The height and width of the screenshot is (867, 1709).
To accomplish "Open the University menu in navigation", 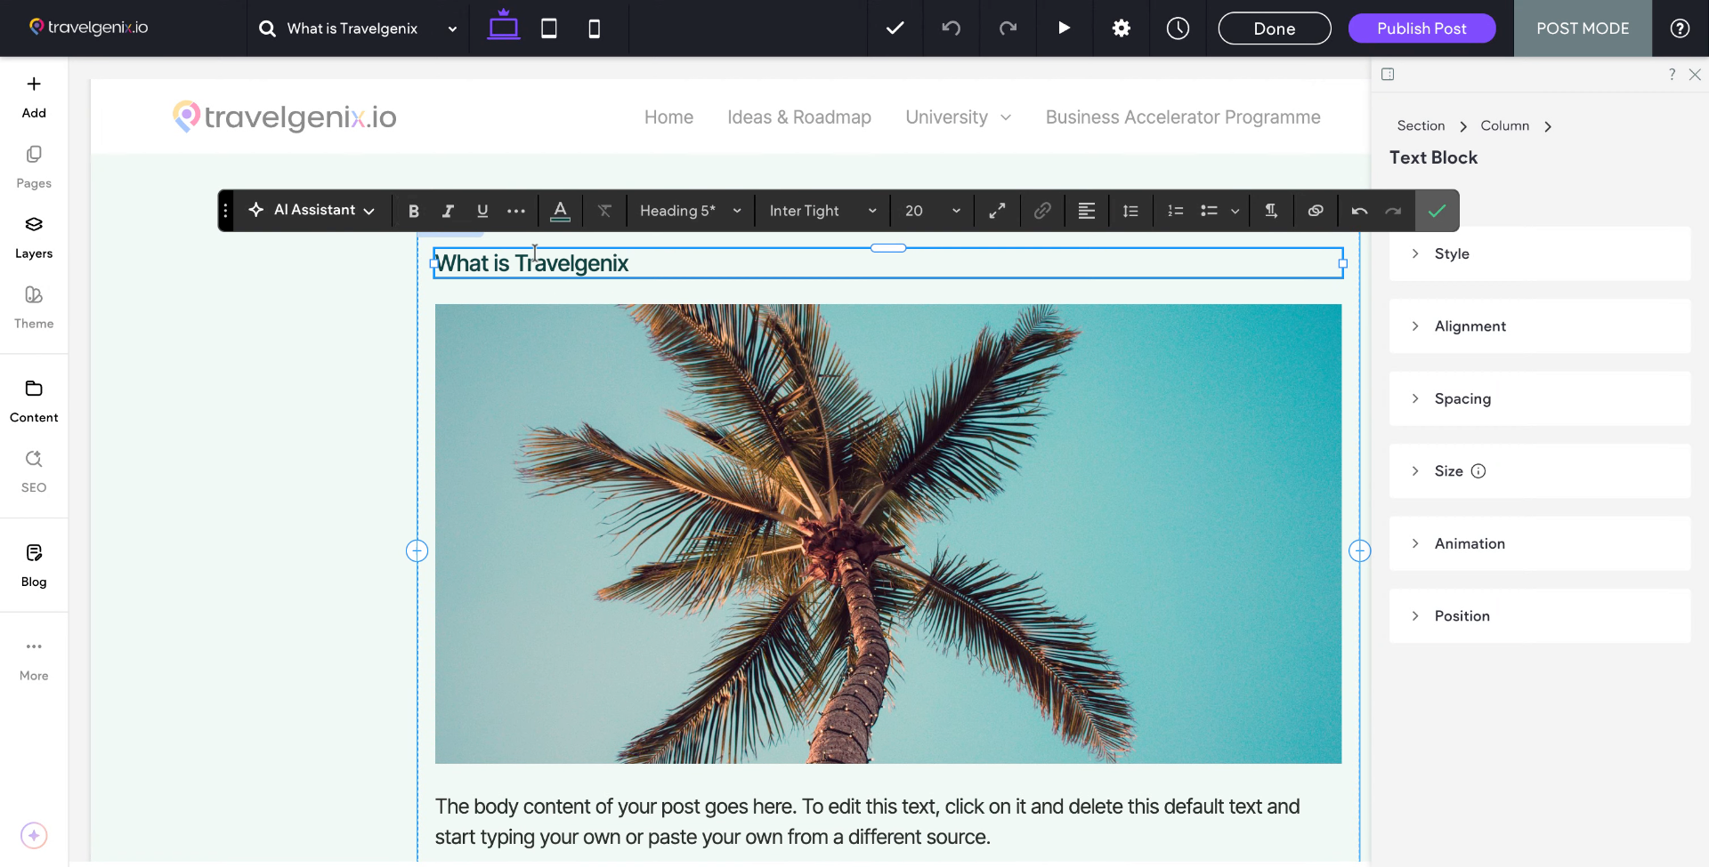I will [958, 116].
